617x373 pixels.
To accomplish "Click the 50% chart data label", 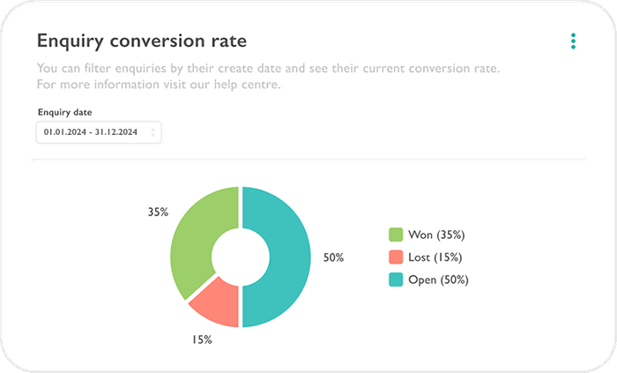I will point(333,257).
